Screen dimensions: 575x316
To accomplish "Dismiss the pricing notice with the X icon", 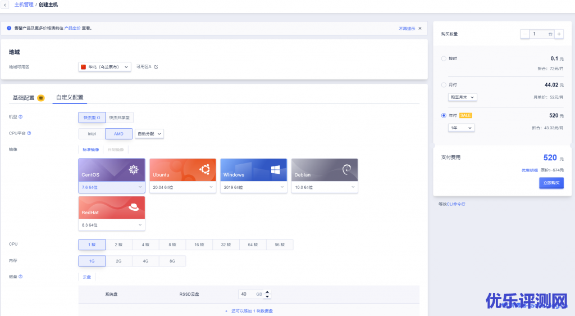I will (419, 28).
